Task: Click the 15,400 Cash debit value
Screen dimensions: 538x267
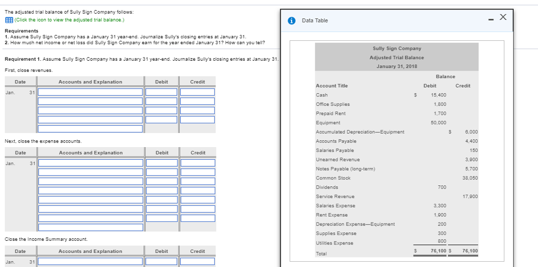Action: pyautogui.click(x=439, y=95)
